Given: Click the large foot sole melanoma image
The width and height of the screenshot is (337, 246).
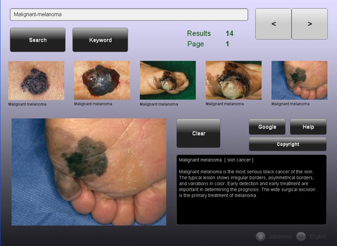Looking at the screenshot, I should (x=89, y=172).
